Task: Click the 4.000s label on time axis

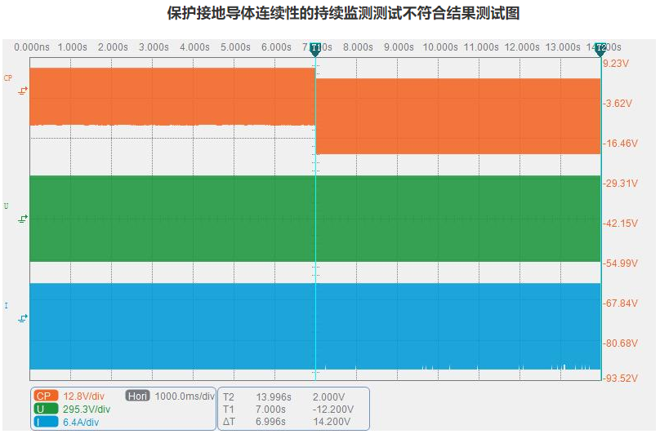Action: point(194,47)
